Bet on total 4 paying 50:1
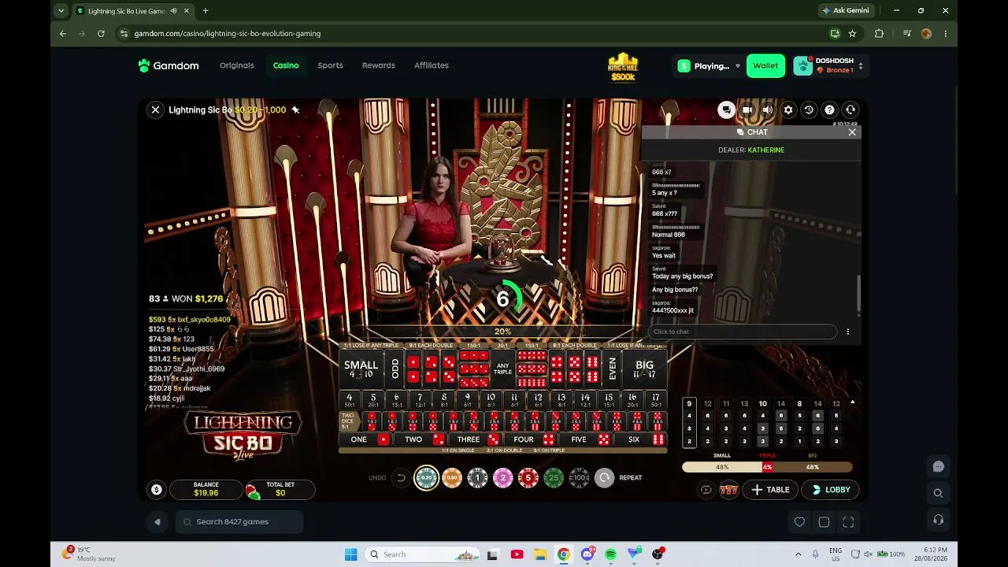 pyautogui.click(x=350, y=400)
